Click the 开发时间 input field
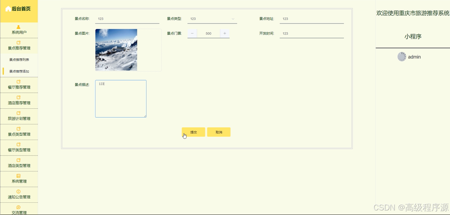 pyautogui.click(x=312, y=34)
